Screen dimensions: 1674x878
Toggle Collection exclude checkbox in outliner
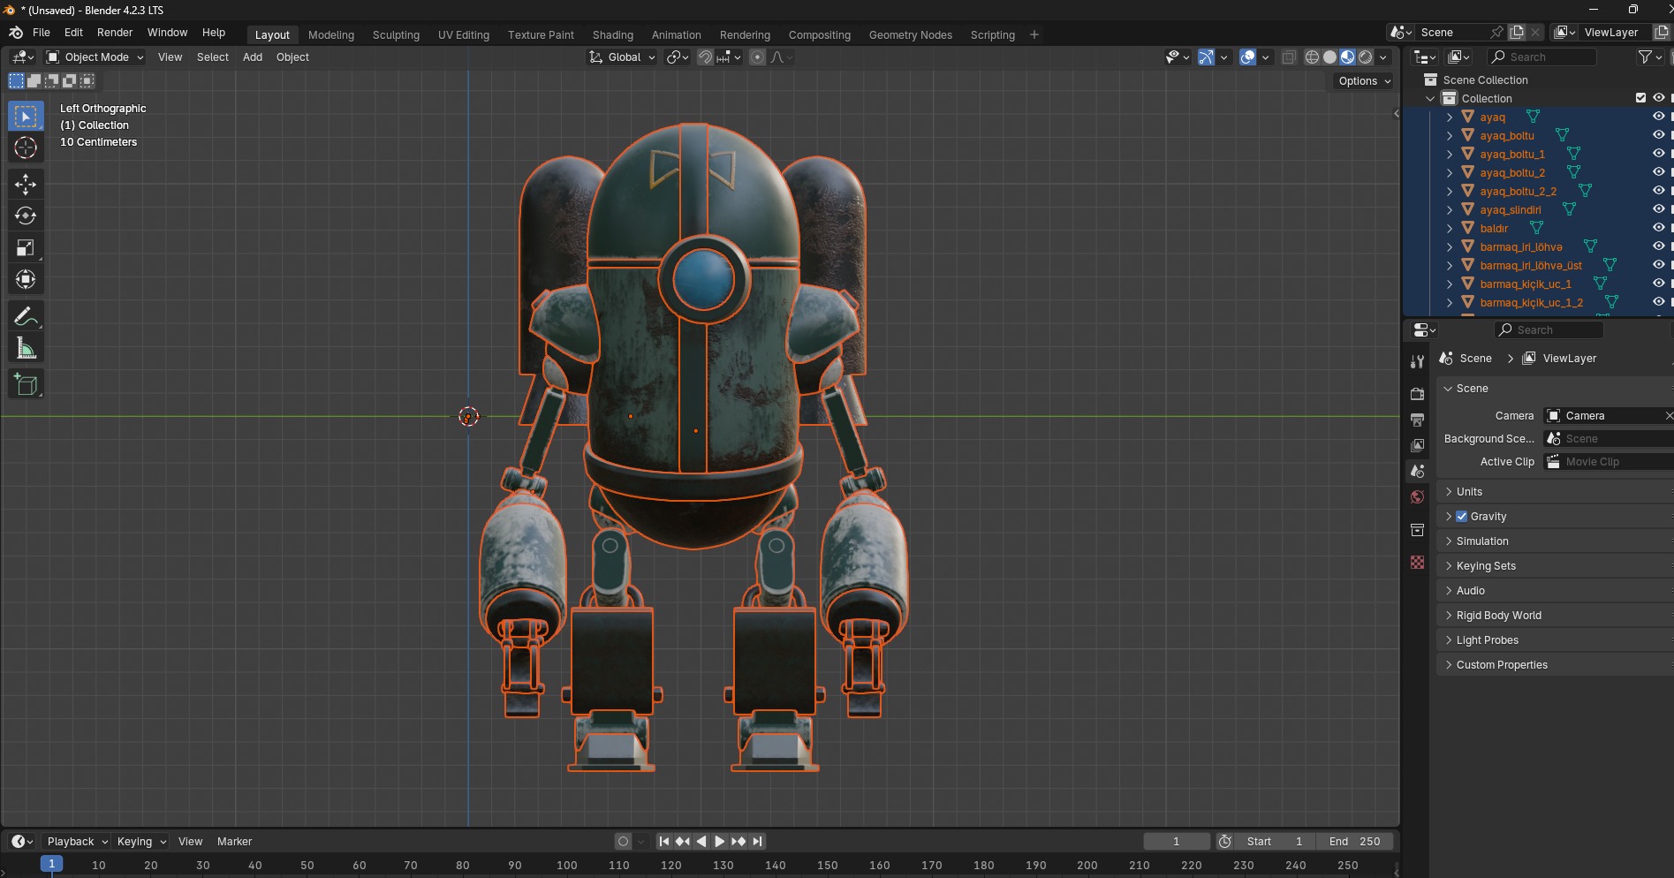[x=1640, y=98]
